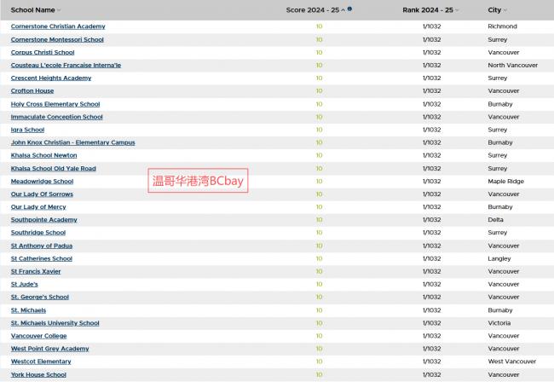Open Corpus Christi School link
This screenshot has height=382, width=554.
pyautogui.click(x=43, y=52)
